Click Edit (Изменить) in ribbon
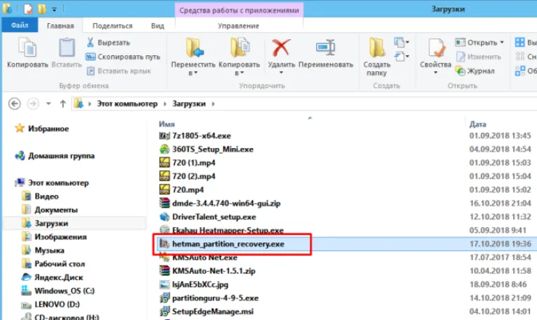537x320 pixels. 479,57
